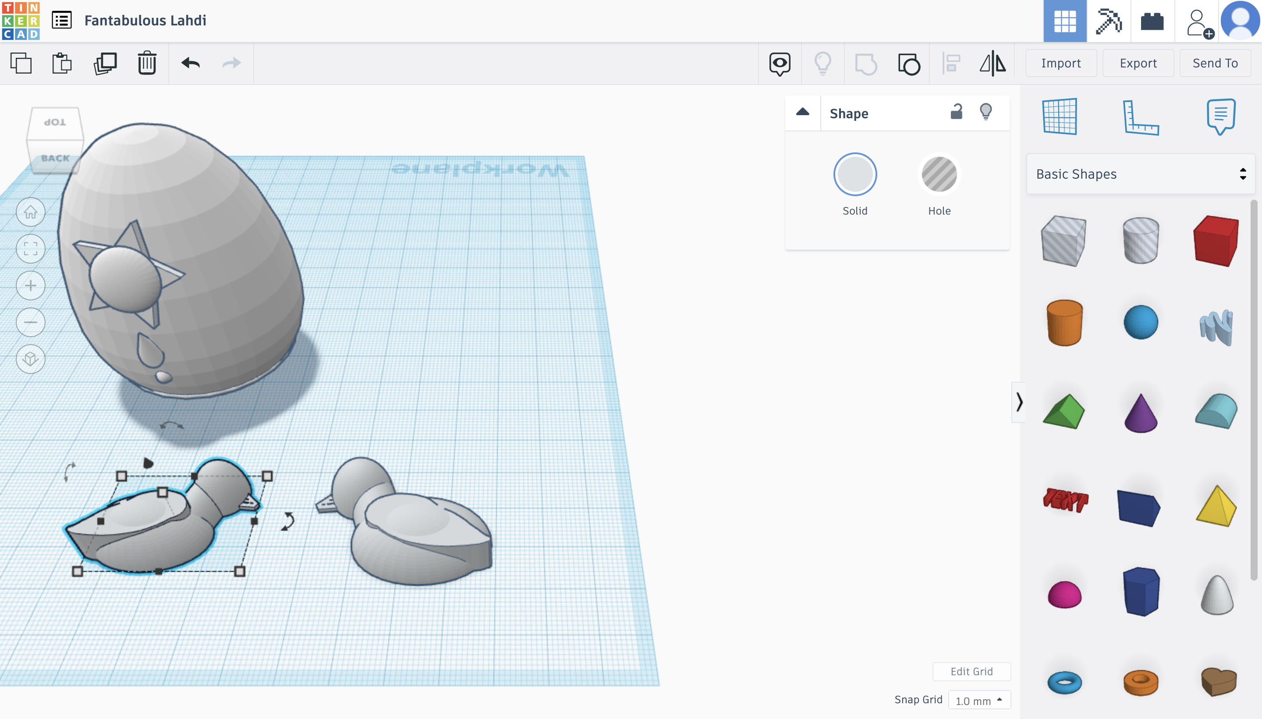Expand the shape panel lock icon options
Screen dimensions: 1262x719
pos(957,111)
